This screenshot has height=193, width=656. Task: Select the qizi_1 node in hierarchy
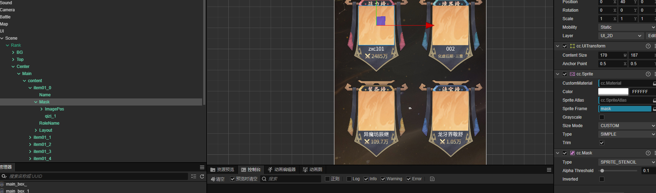(50, 116)
